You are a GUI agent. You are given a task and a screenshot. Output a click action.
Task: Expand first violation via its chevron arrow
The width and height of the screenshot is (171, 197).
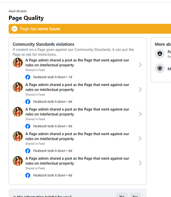point(140,65)
